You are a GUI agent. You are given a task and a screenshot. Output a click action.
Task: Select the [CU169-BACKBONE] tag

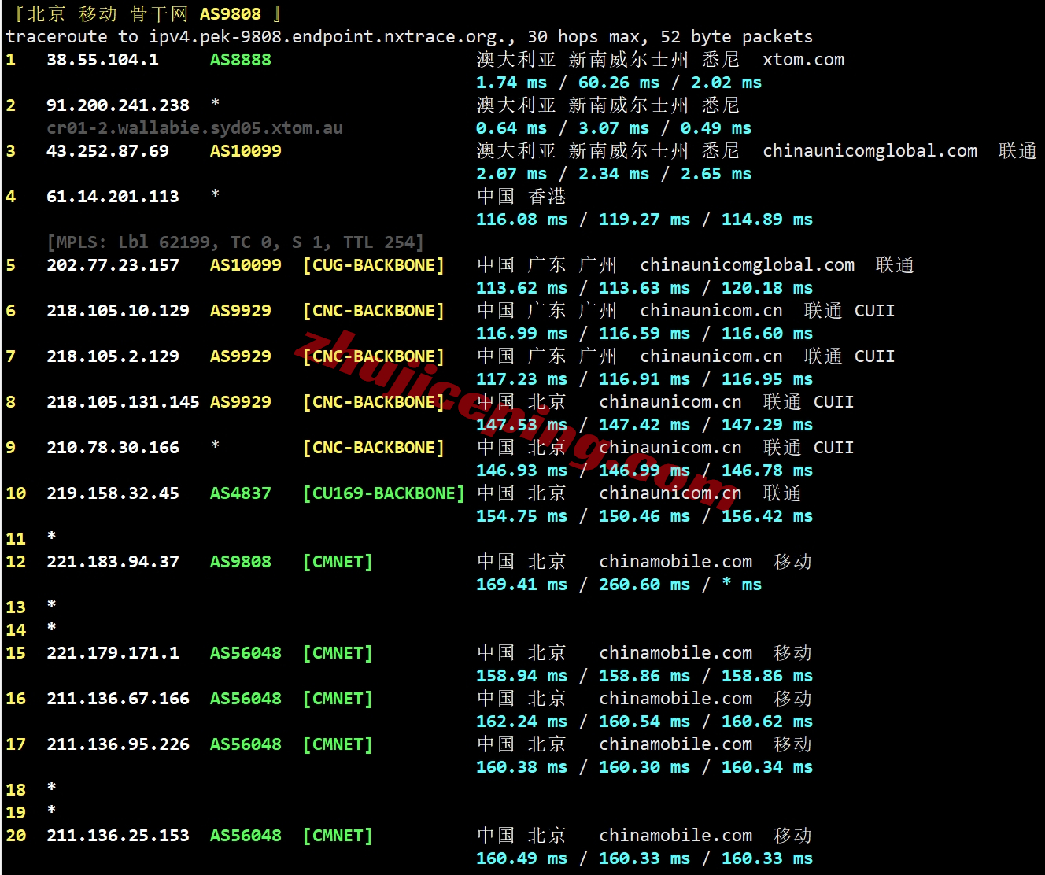384,493
